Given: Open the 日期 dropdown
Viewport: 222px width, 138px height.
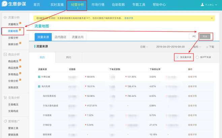Looking at the screenshot, I should click(144, 47).
